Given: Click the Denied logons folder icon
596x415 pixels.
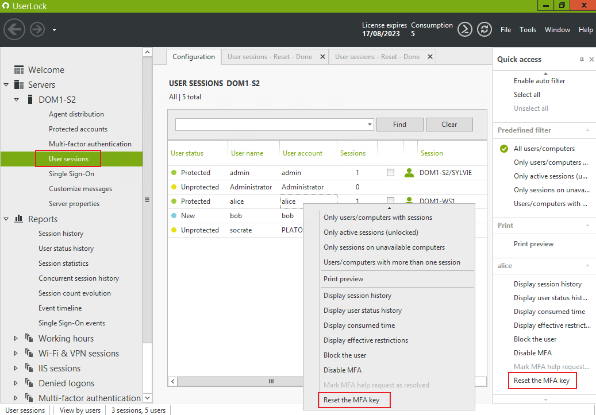Looking at the screenshot, I should point(29,383).
